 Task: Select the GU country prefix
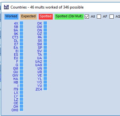[x=16, y=72]
